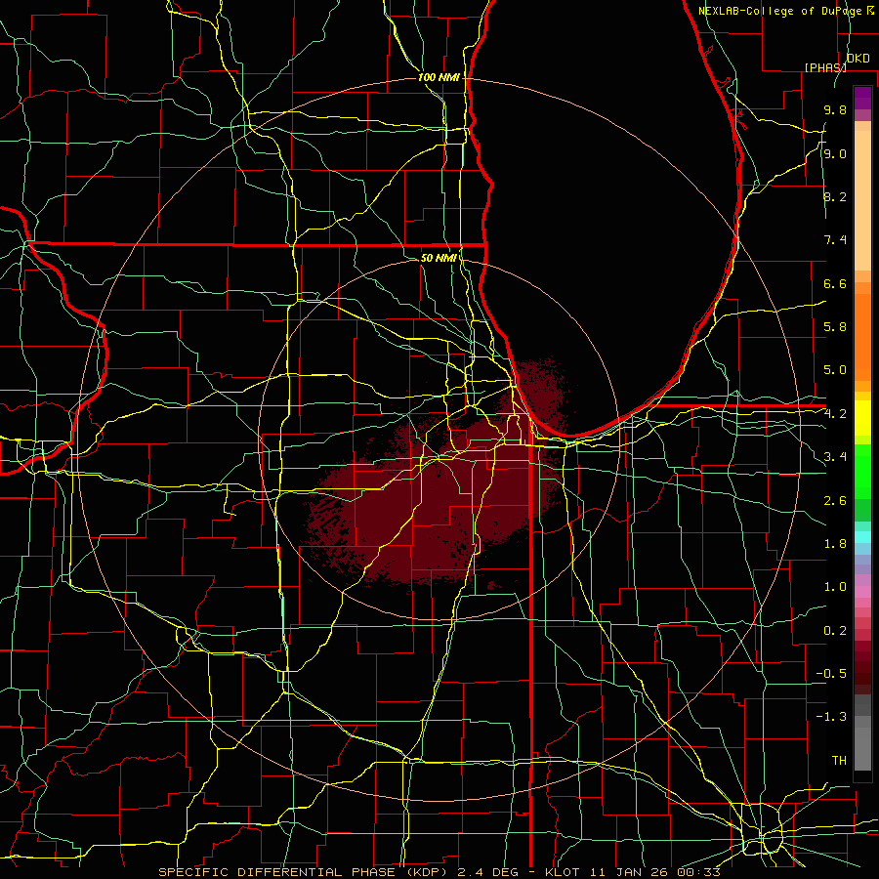
Task: Pick the pink color bar segment
Action: (x=862, y=592)
